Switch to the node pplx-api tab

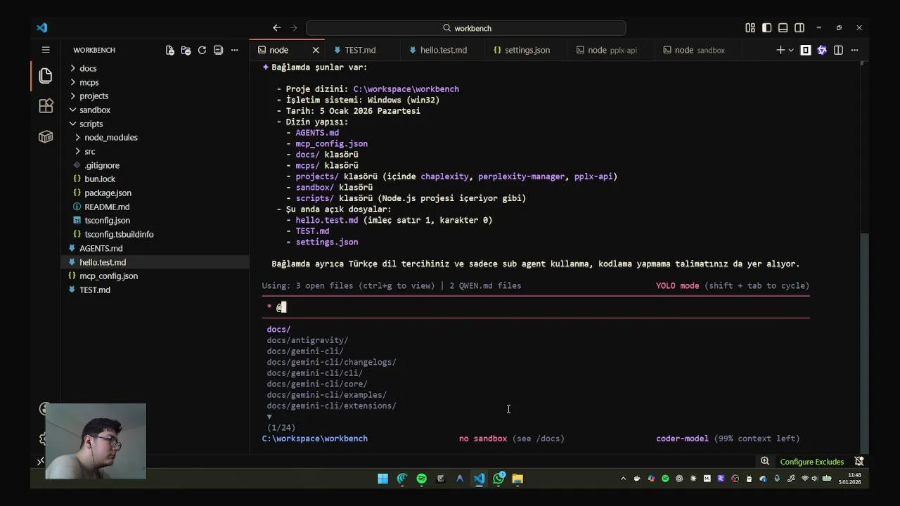click(613, 50)
